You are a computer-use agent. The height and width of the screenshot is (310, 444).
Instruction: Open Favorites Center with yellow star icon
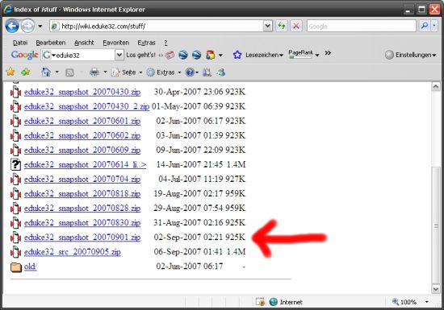tap(10, 72)
